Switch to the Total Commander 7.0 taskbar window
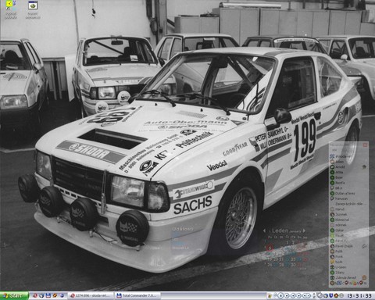Screen dimensions: 375x300 tap(138, 295)
